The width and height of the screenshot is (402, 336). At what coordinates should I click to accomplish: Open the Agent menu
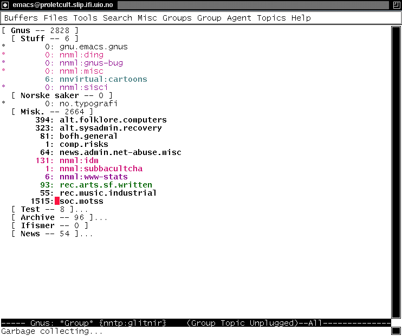[x=239, y=18]
